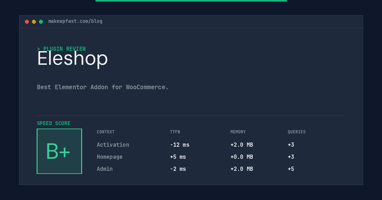Click the 'SPEED SCORE' label
Viewport: 382px width, 200px height.
pyautogui.click(x=54, y=123)
